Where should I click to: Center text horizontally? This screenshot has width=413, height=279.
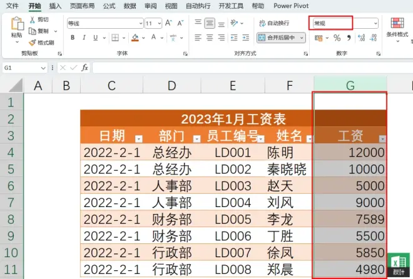pyautogui.click(x=210, y=38)
